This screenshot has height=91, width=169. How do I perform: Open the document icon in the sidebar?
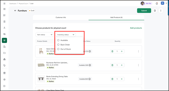tap(5, 21)
